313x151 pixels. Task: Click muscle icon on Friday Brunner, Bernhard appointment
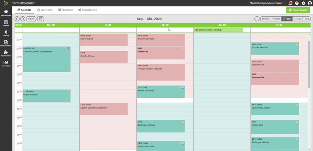(x=297, y=44)
